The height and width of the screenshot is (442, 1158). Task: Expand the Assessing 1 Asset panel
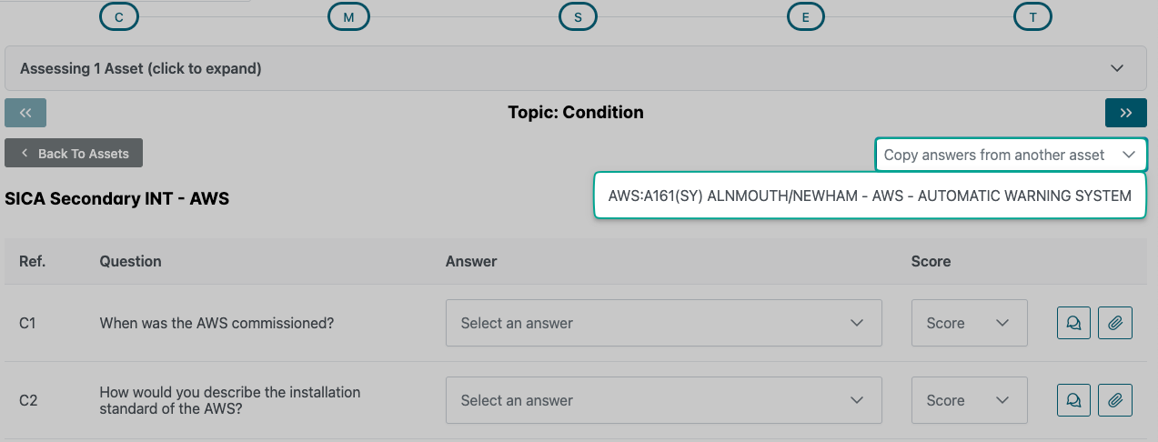(575, 68)
